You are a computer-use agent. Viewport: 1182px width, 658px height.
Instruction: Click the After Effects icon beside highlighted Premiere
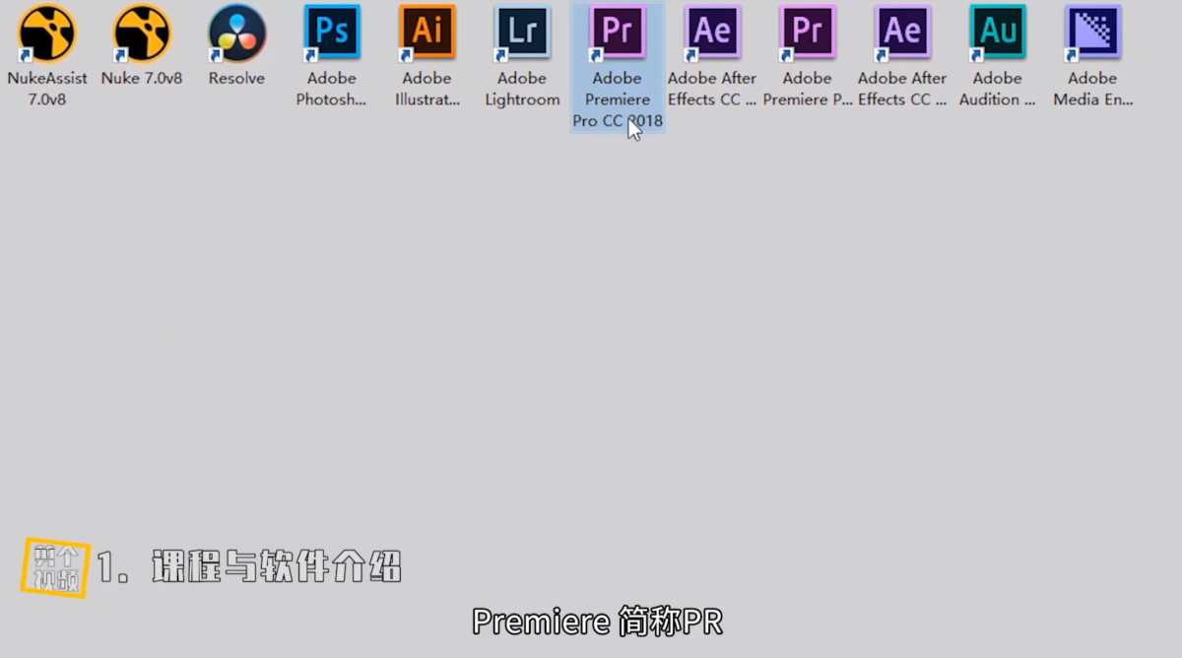712,33
